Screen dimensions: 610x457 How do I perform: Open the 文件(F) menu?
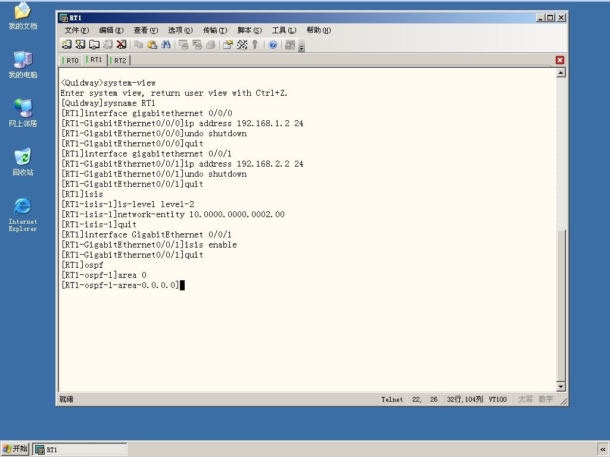tap(77, 30)
